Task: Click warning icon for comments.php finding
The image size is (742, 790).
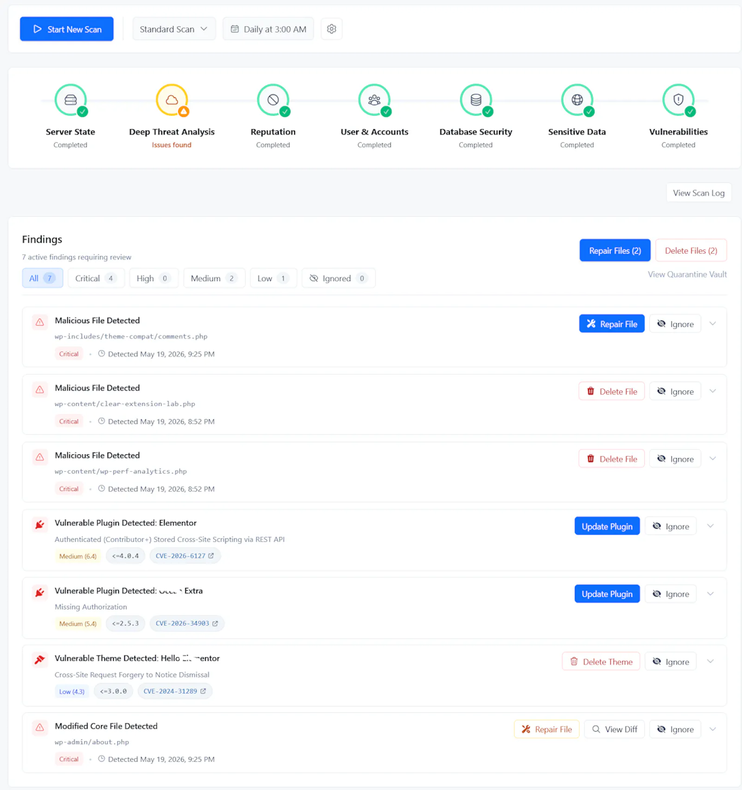Action: 40,322
